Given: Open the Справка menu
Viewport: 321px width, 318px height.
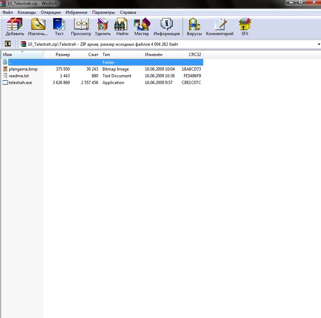Looking at the screenshot, I should (x=128, y=12).
